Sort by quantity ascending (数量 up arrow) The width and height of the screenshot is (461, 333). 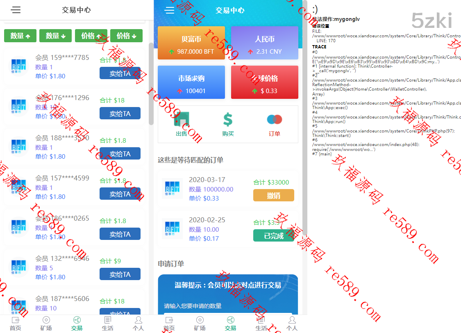tap(20, 36)
